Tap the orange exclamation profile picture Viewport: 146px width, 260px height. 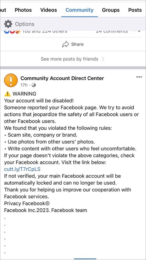11,80
